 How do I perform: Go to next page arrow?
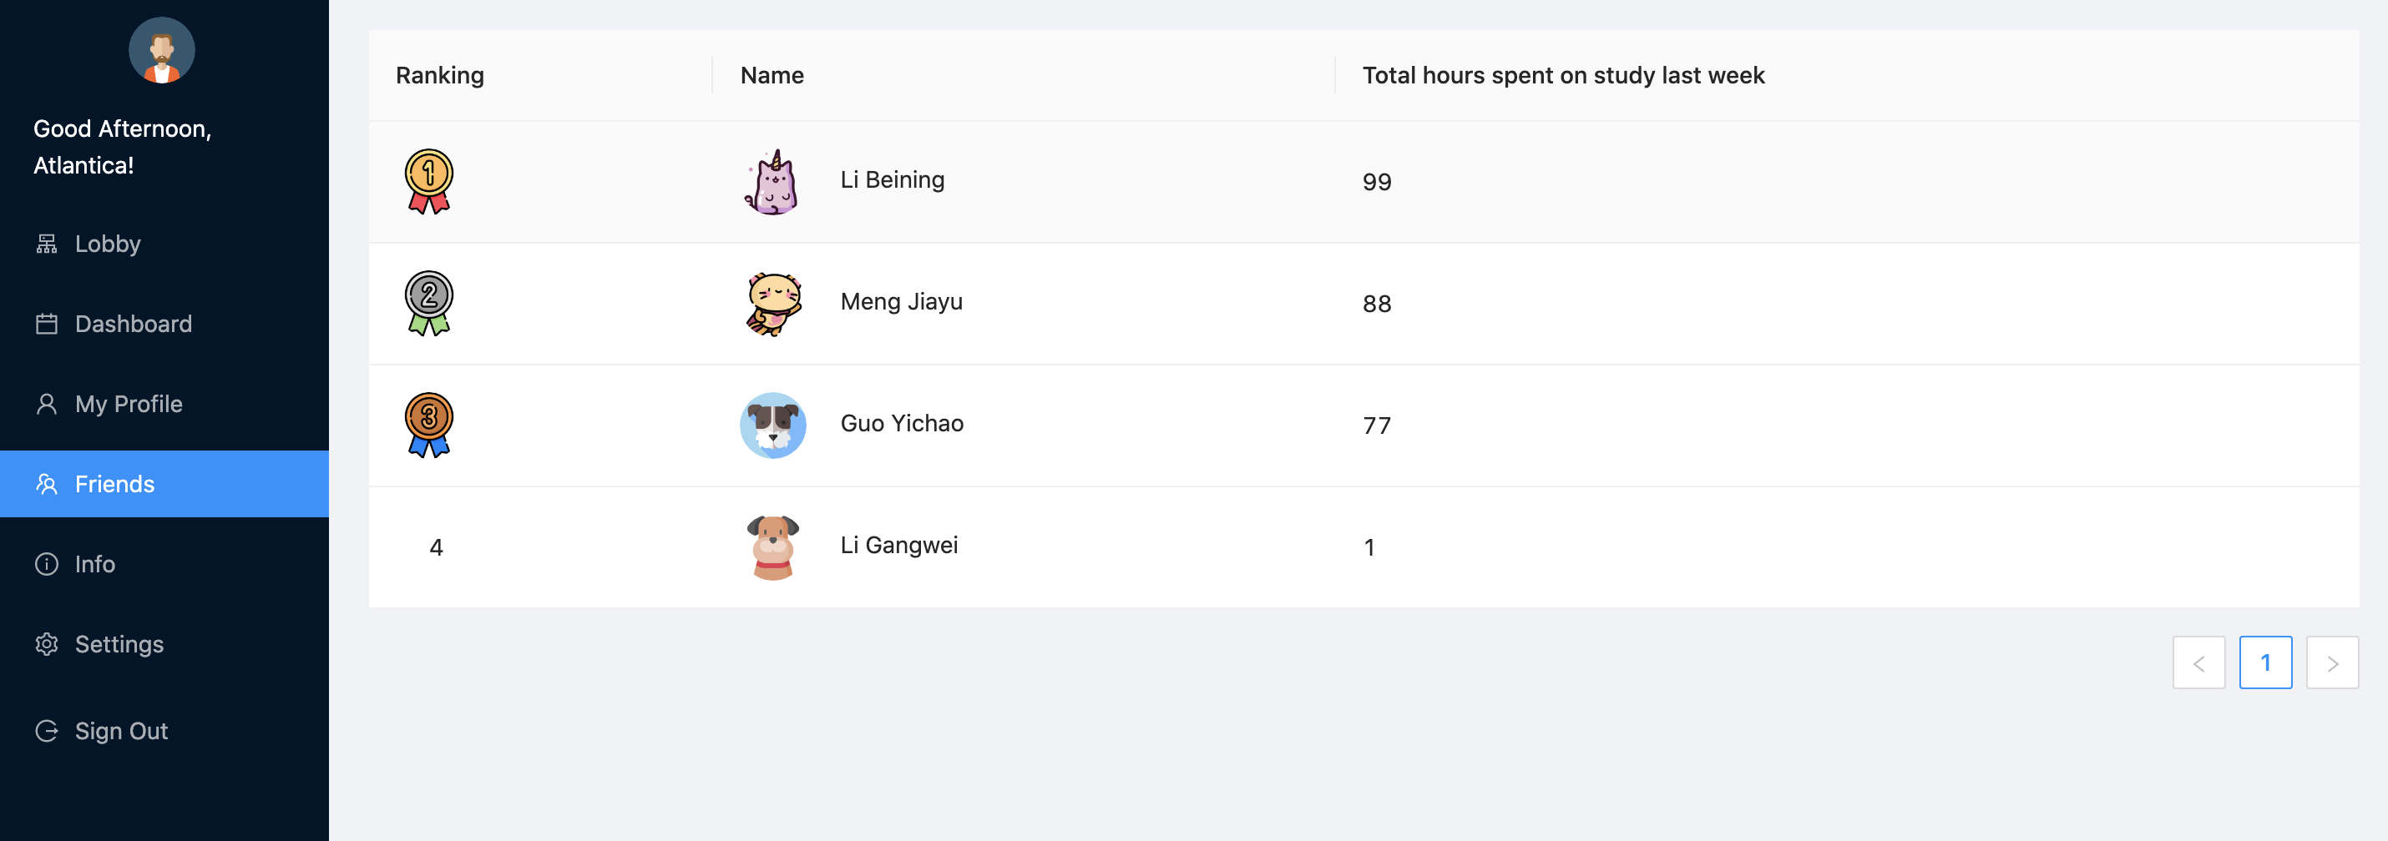coord(2332,662)
